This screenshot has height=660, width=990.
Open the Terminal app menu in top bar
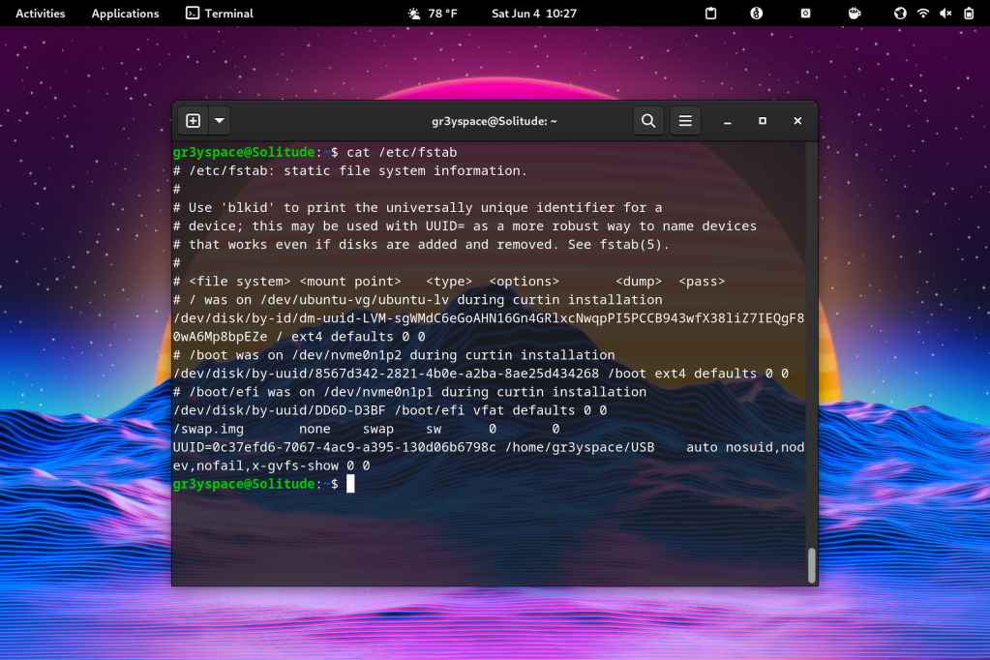coord(220,14)
